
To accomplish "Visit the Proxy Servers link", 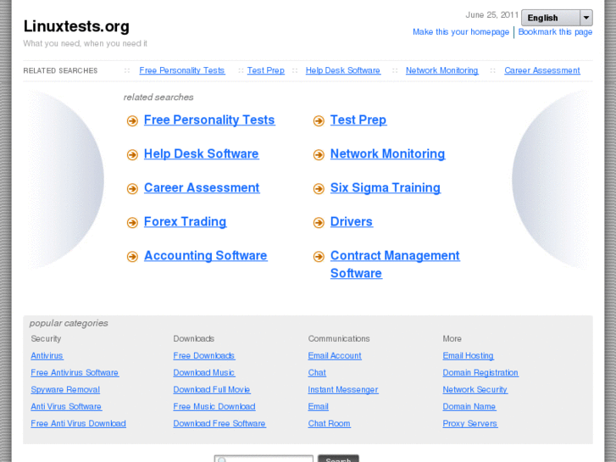I will (469, 424).
